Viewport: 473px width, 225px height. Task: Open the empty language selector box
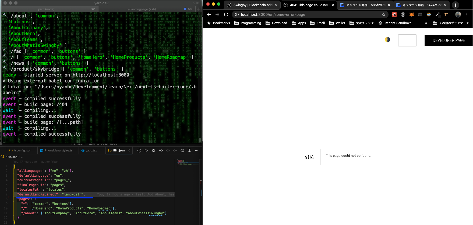point(407,40)
